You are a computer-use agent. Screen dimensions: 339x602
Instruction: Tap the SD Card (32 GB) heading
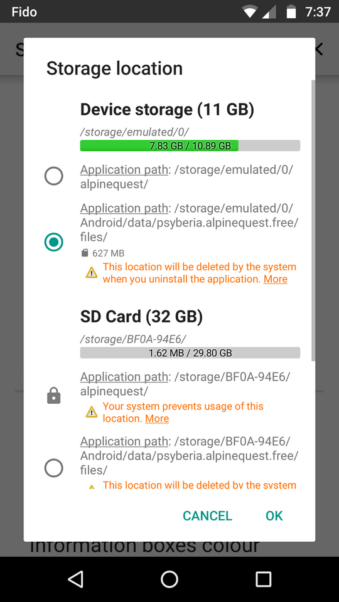click(x=141, y=316)
